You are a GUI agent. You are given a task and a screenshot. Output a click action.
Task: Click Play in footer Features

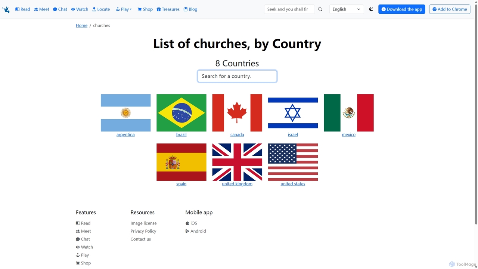click(83, 255)
